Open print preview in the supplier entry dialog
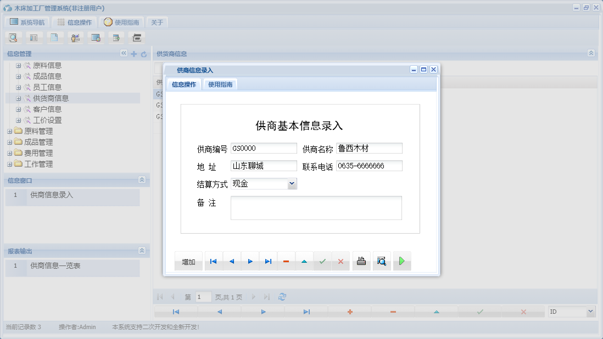Screen dimensions: 603x339 (x=381, y=261)
